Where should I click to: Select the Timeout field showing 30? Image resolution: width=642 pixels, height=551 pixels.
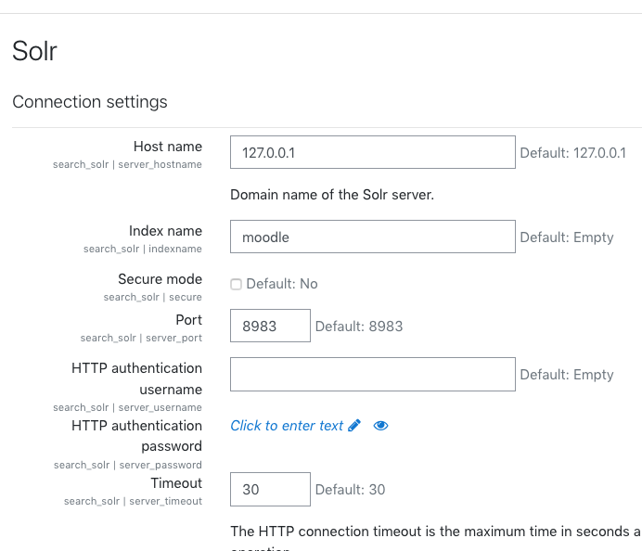point(270,489)
